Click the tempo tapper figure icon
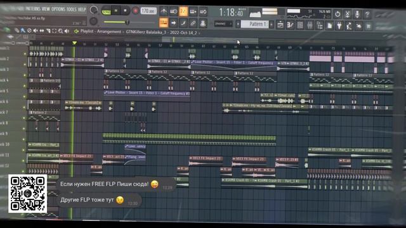406x228 pixels. pos(349,25)
